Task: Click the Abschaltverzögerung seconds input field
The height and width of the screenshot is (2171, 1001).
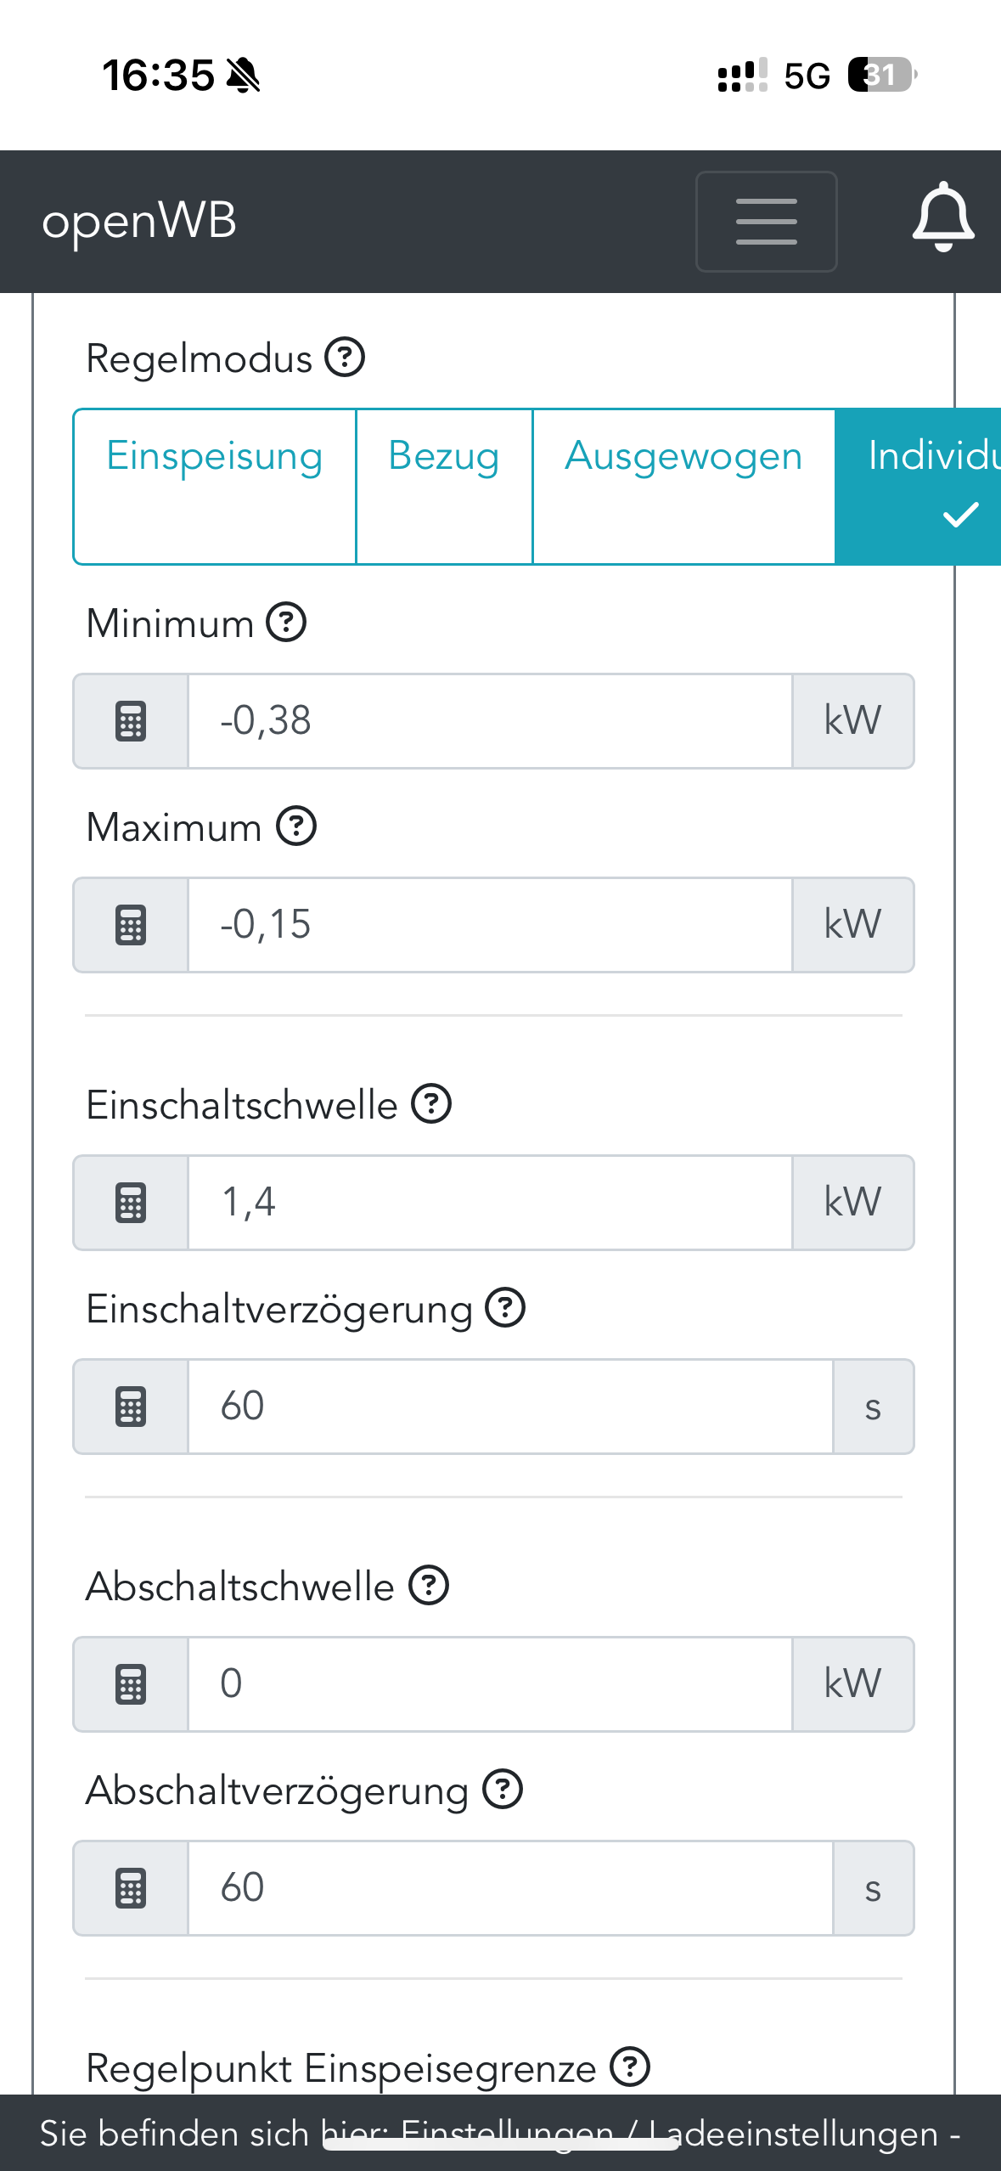Action: click(509, 1888)
